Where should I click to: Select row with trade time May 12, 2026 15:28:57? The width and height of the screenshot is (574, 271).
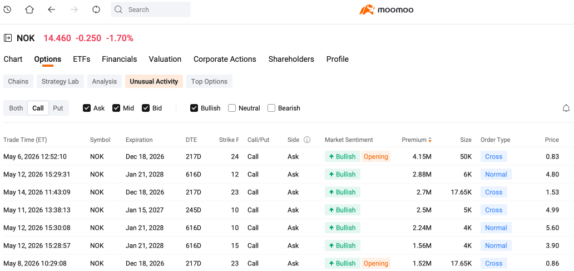(x=287, y=245)
